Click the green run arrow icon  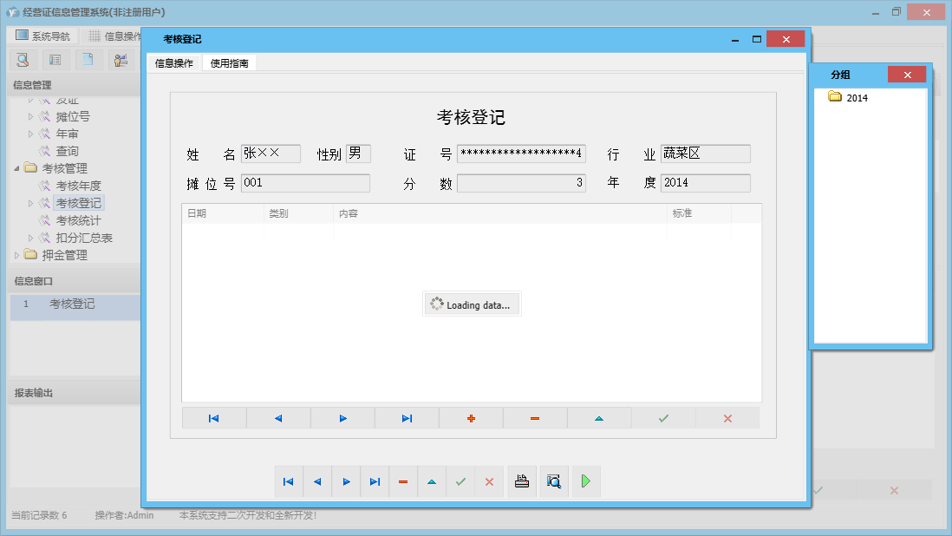pos(585,481)
